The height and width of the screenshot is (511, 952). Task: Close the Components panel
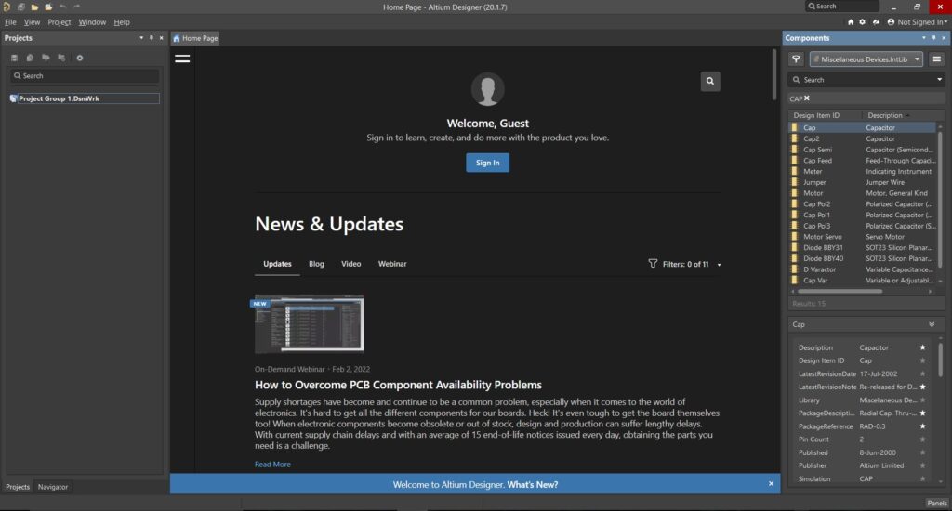(944, 37)
